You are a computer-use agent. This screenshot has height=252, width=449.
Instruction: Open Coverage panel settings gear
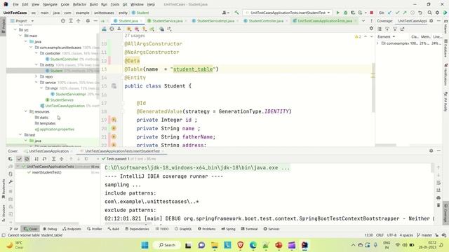431,21
